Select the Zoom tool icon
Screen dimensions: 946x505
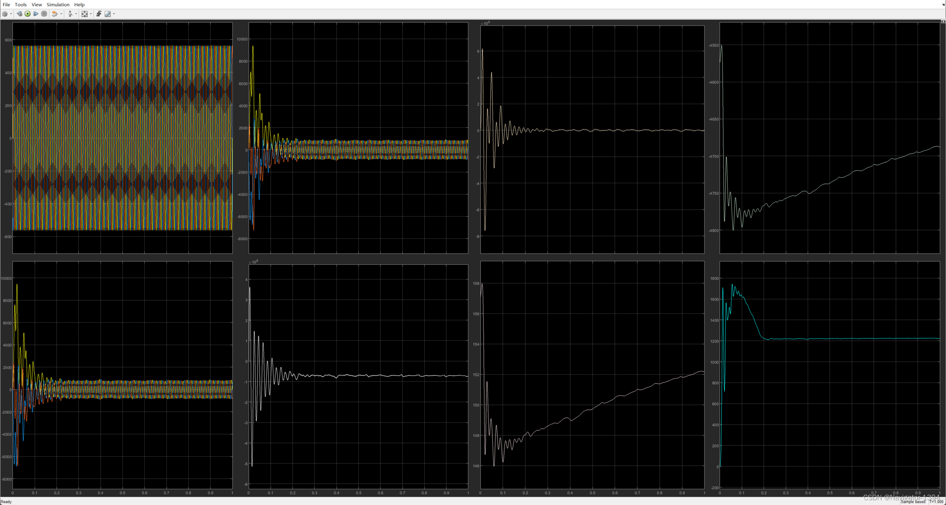tap(70, 14)
